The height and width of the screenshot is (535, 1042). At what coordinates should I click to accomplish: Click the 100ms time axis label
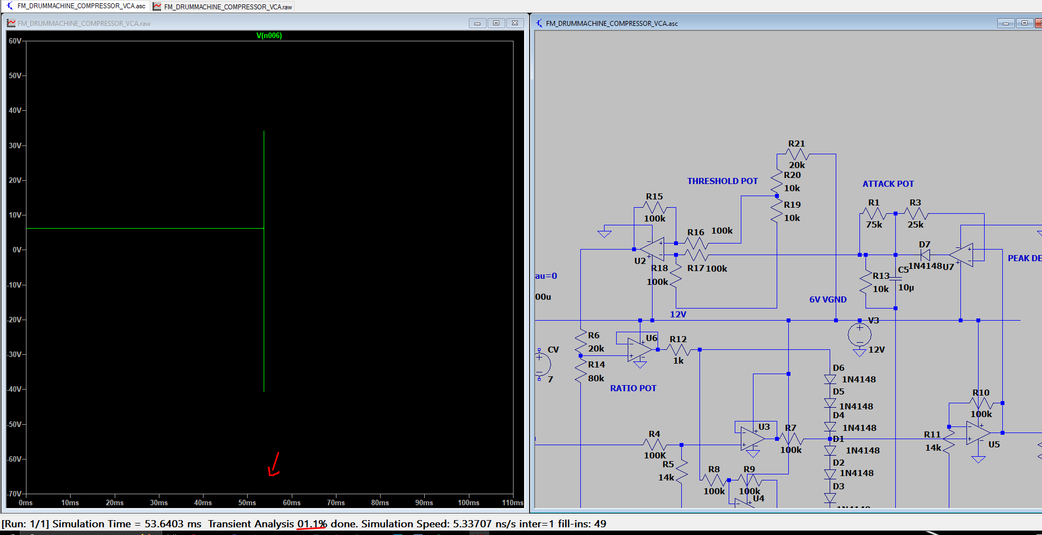(468, 502)
